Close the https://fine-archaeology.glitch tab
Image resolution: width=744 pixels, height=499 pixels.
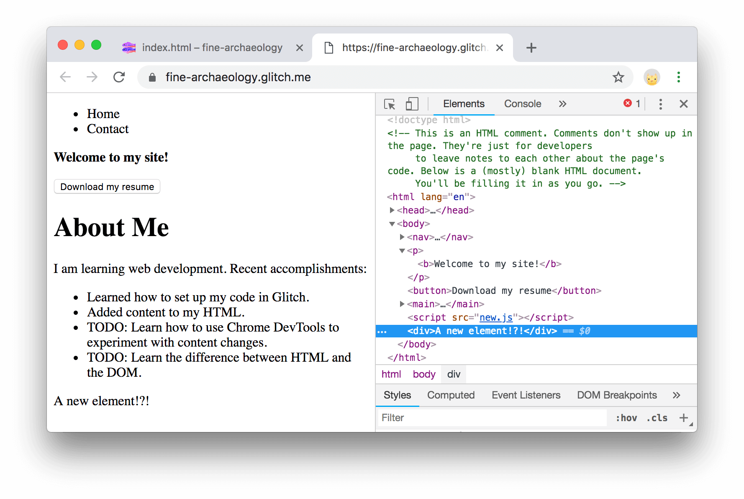(499, 48)
